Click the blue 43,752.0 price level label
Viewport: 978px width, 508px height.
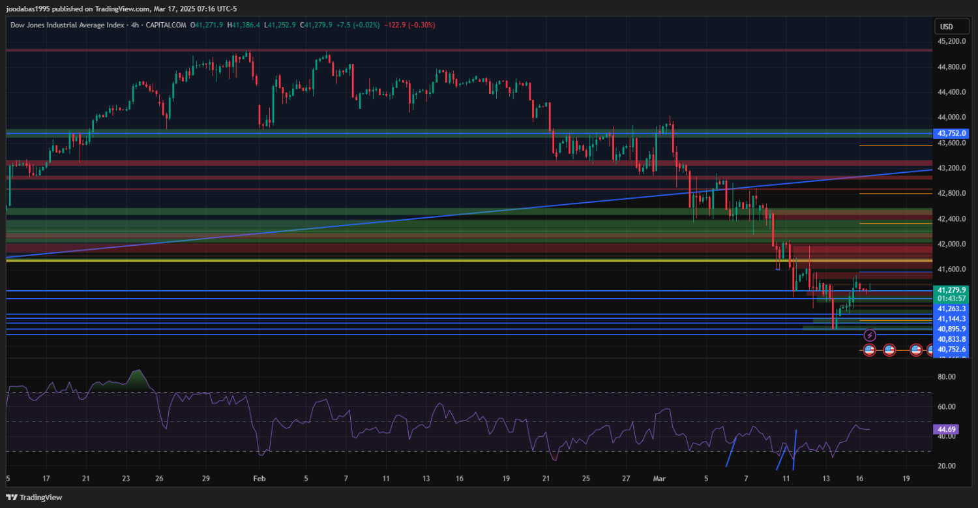(x=951, y=133)
